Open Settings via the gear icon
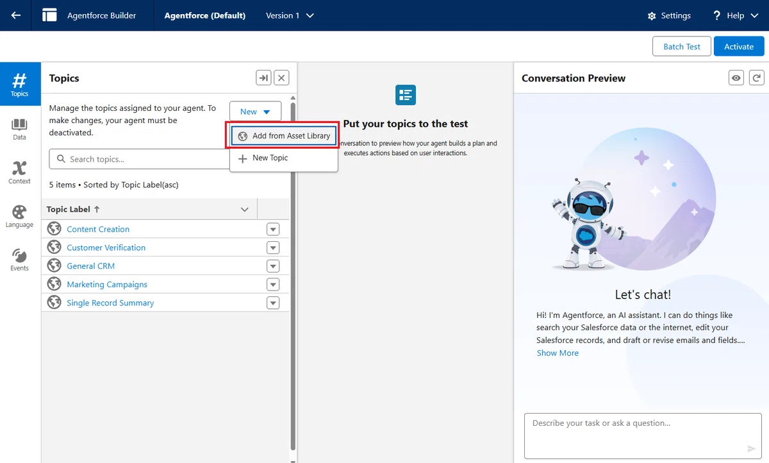Viewport: 769px width, 463px height. tap(668, 15)
